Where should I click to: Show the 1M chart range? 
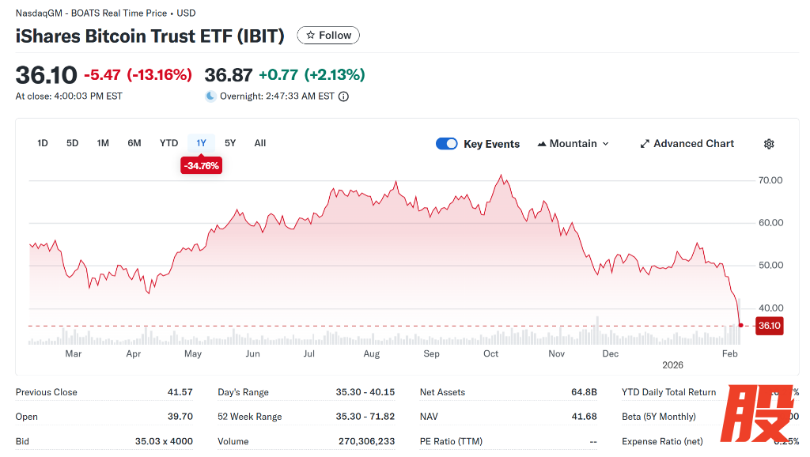pyautogui.click(x=103, y=143)
